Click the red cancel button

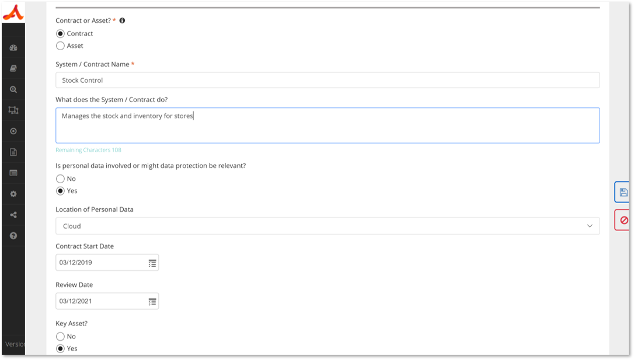click(x=623, y=220)
